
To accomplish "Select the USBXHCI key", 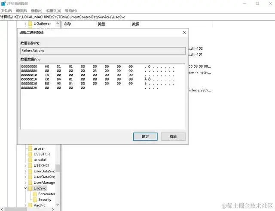I will [x=41, y=166].
